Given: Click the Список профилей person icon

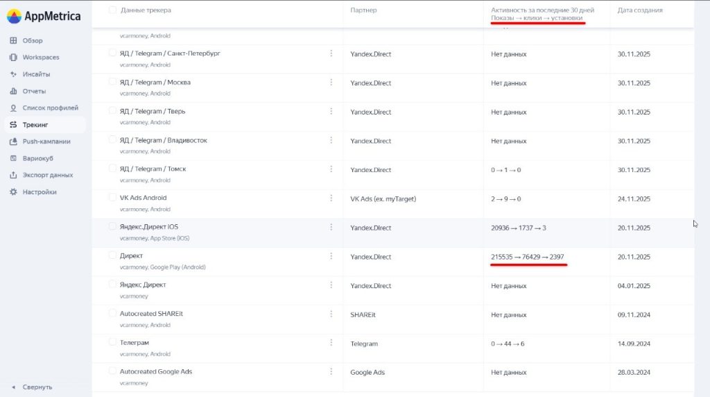Looking at the screenshot, I should 13,108.
